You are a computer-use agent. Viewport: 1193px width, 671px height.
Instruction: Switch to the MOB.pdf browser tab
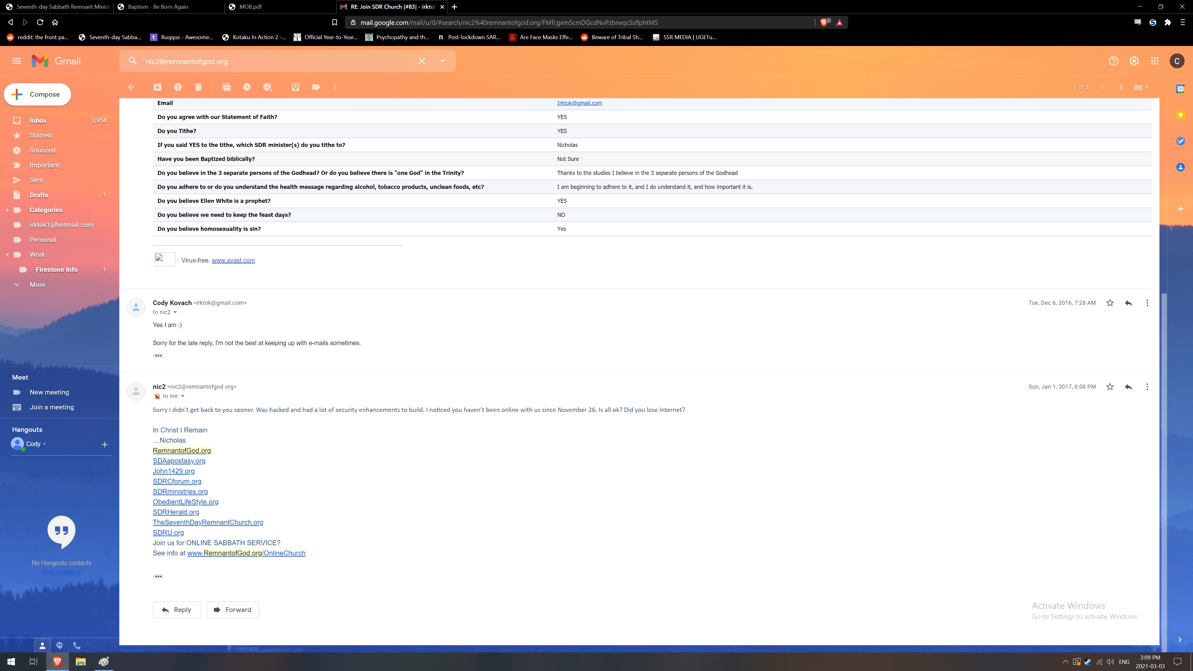[x=280, y=7]
